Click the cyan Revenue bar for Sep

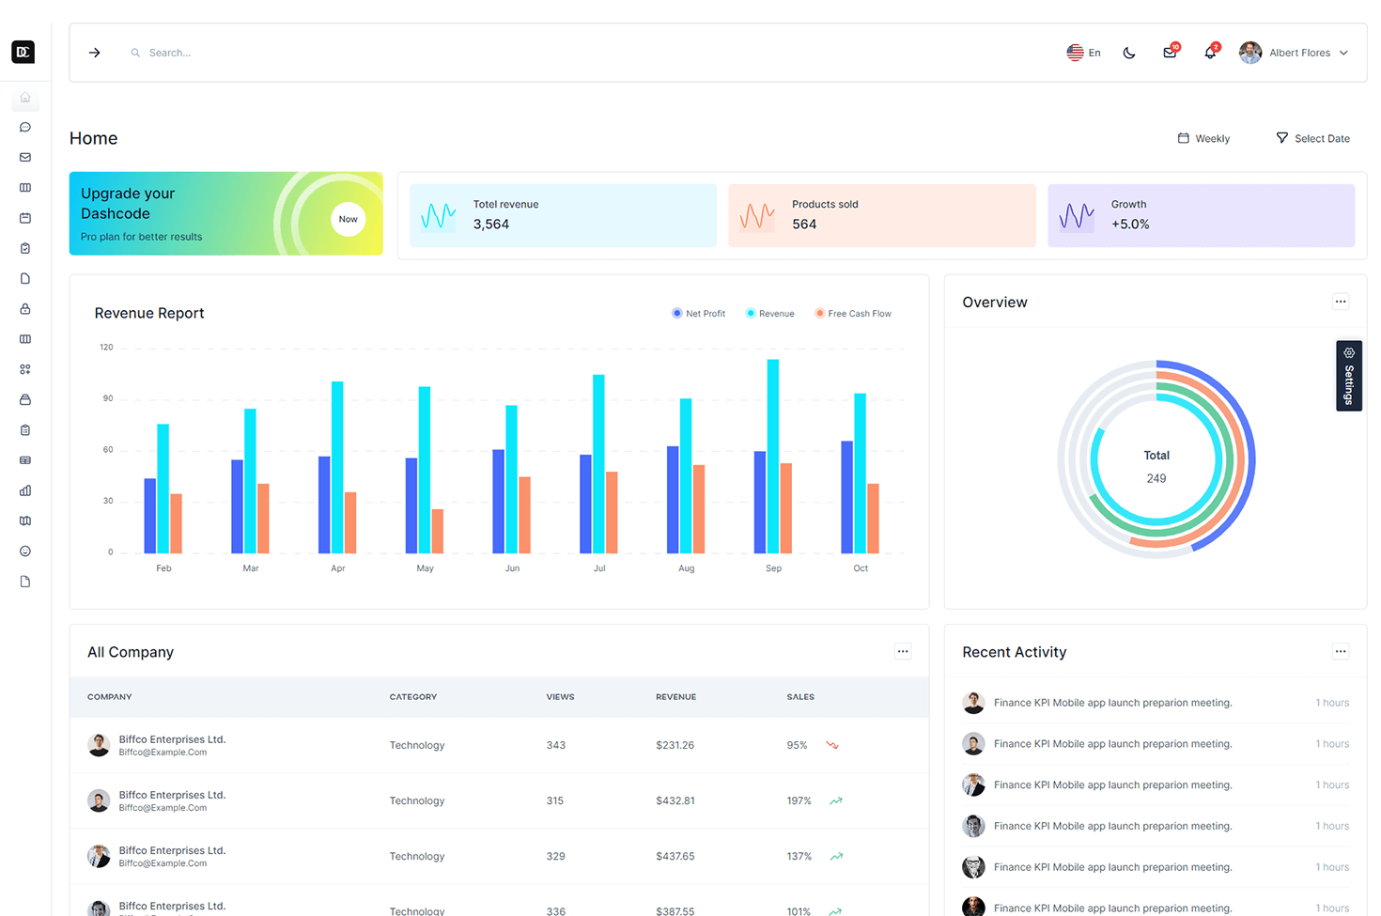(773, 457)
